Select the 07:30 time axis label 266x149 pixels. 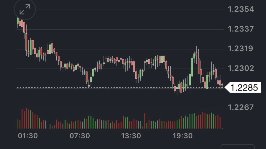tap(80, 136)
